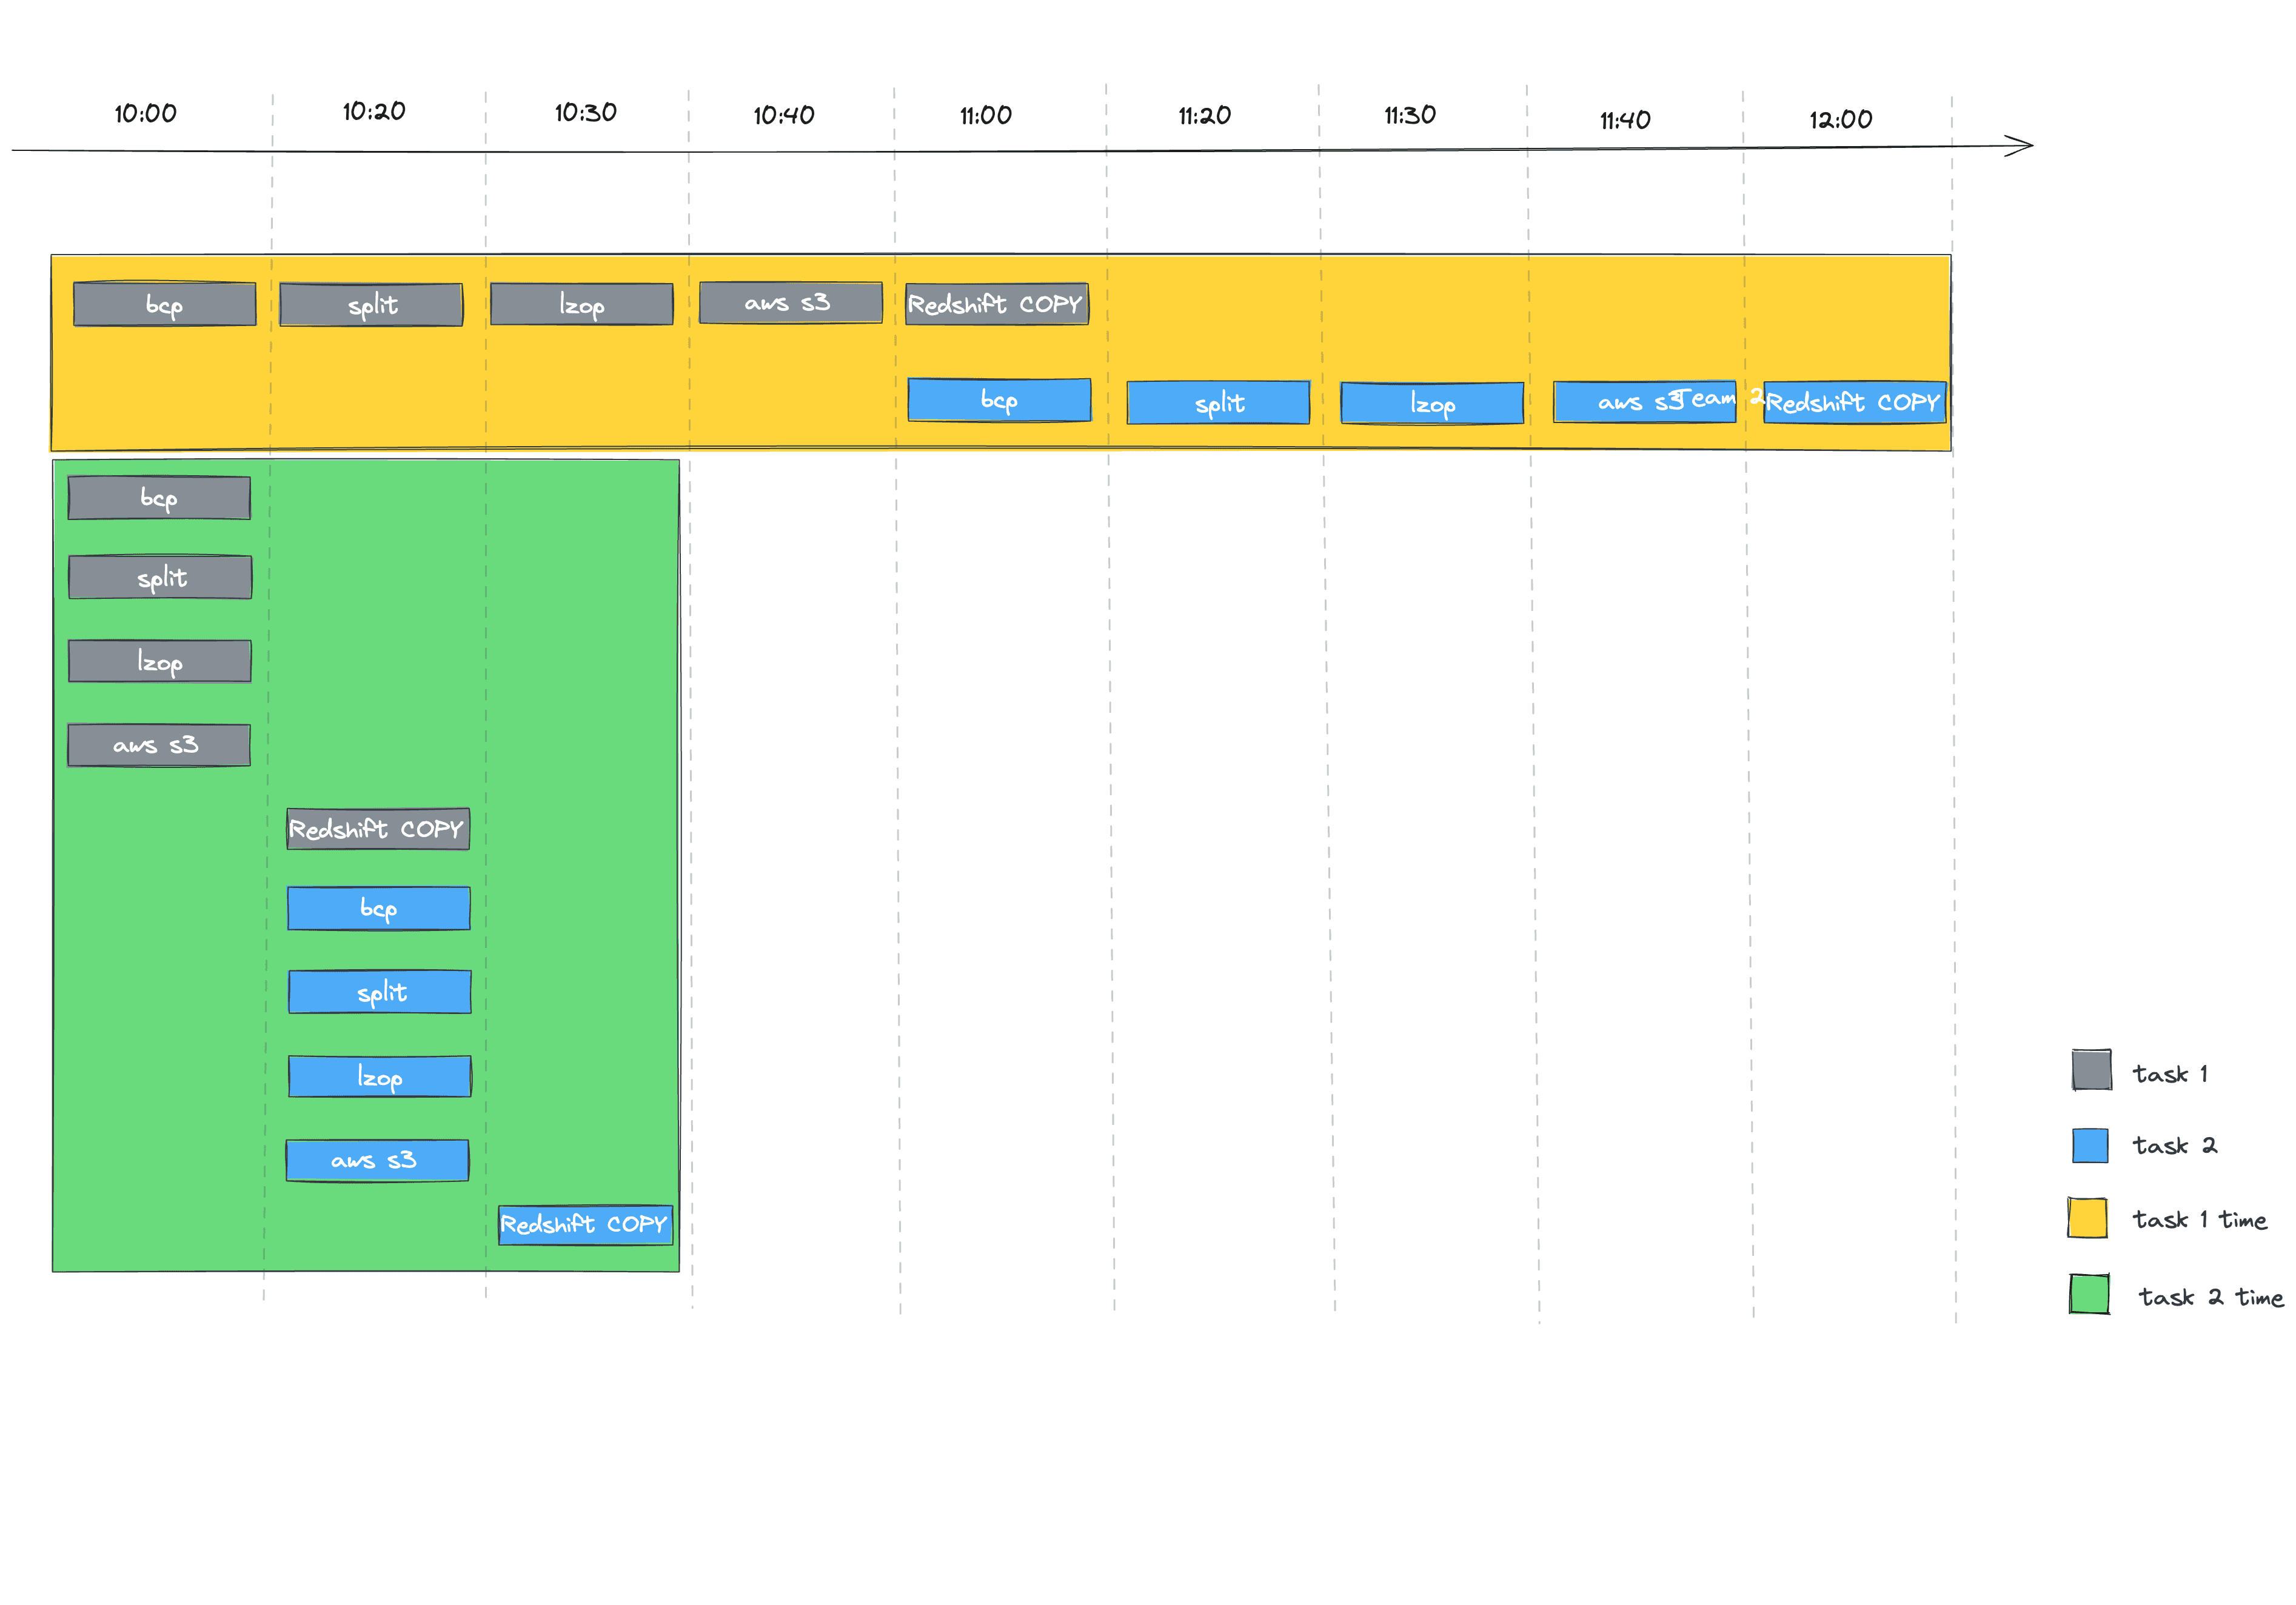Click the 10:00 time label
Viewport: 2296px width, 1605px height.
145,114
